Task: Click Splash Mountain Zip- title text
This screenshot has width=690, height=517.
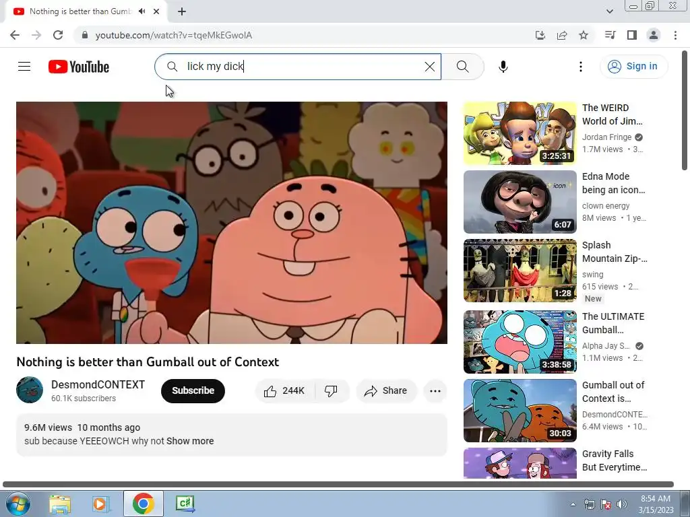Action: (x=615, y=252)
